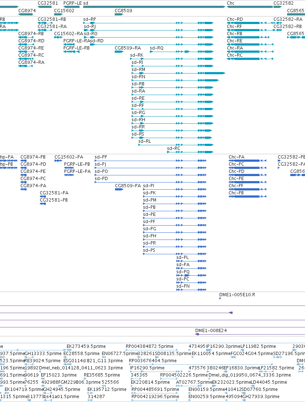Select protein sd-PP
Viewport: 305px width, 402px height.
[x=151, y=161]
